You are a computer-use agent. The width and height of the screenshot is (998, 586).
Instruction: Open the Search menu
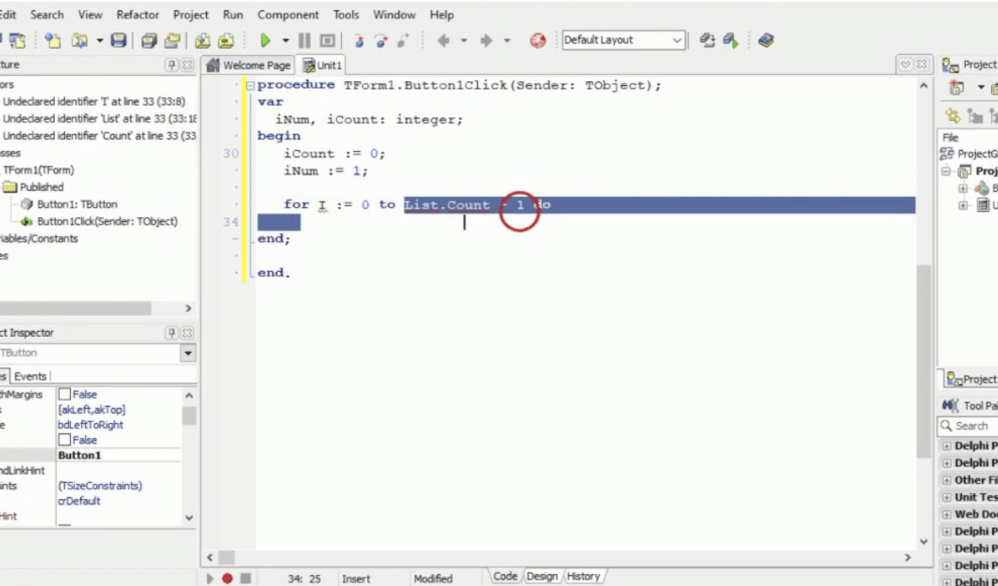point(47,14)
